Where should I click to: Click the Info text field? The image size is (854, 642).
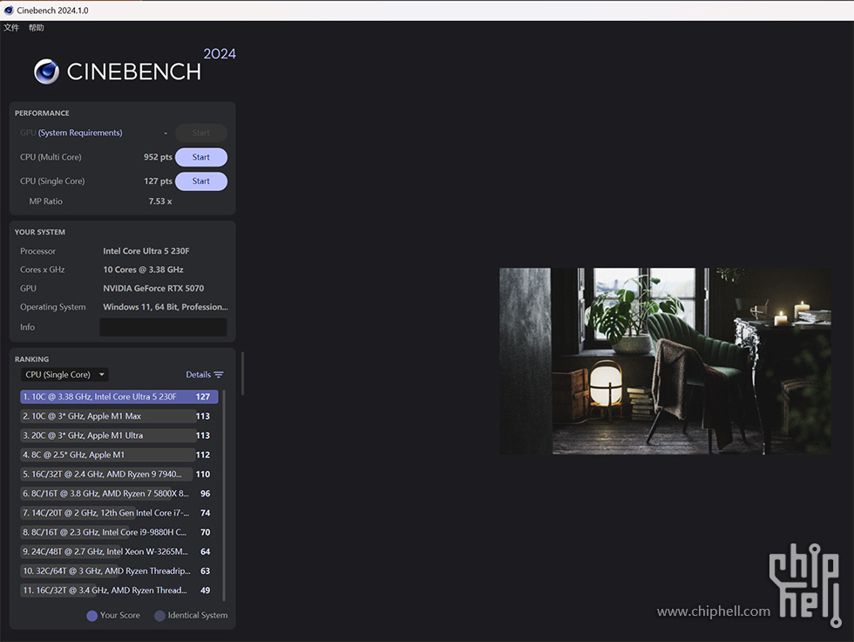coord(164,327)
